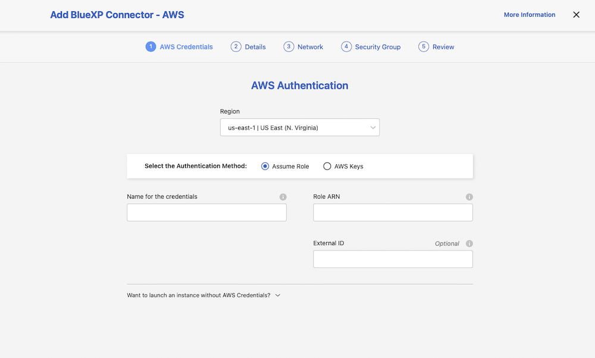Go to the AWS Credentials step

[x=179, y=46]
